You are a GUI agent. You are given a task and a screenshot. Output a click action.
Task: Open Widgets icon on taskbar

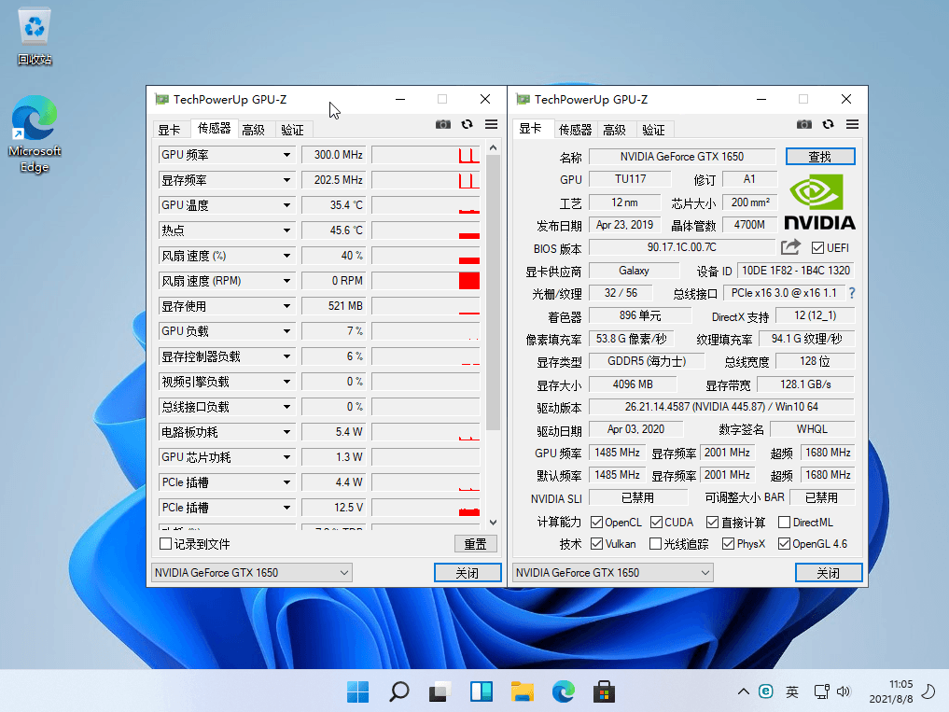coord(481,691)
